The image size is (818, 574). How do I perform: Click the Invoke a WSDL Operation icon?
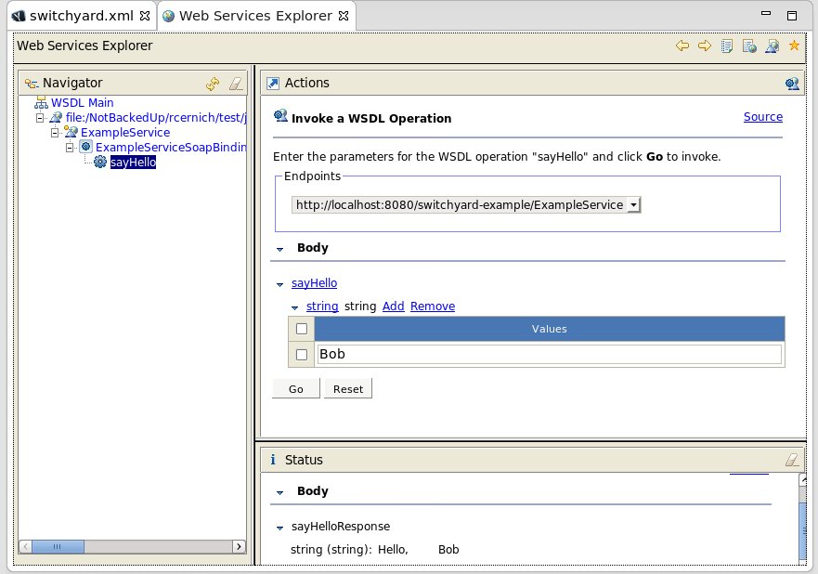280,116
